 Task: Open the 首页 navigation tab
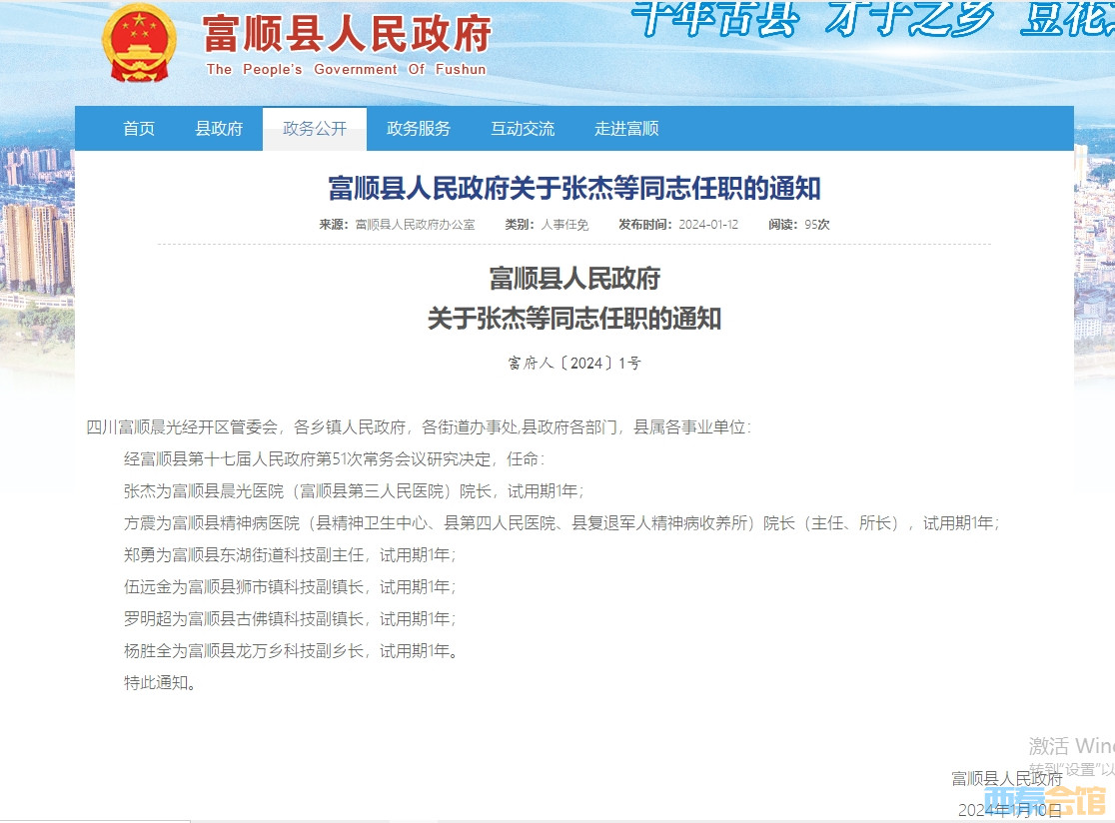click(x=139, y=129)
